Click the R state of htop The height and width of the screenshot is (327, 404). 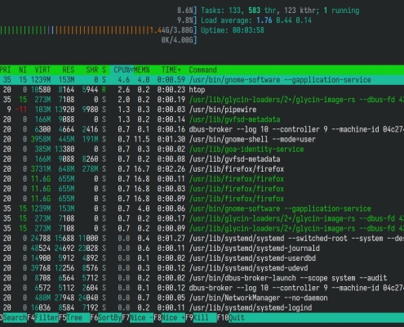104,90
